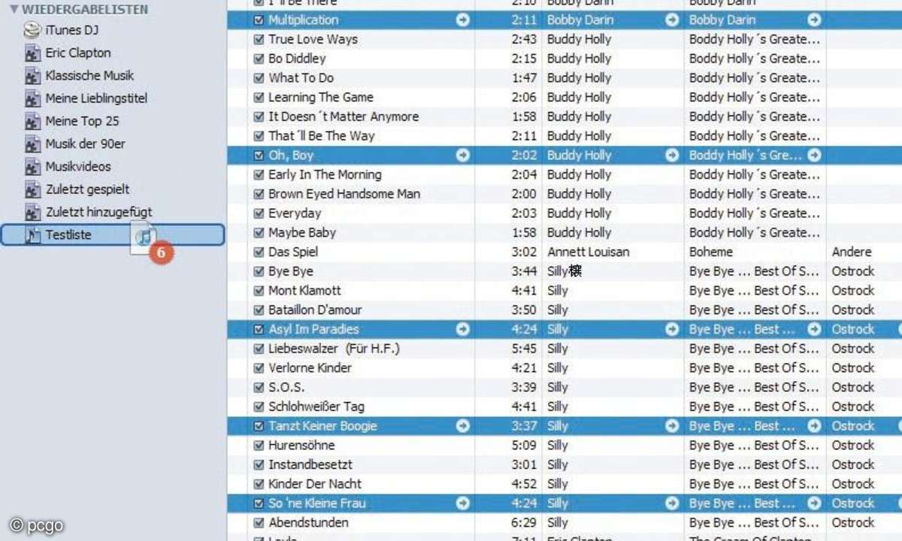This screenshot has height=541, width=902.
Task: Click the Musik der 90er playlist icon
Action: tap(32, 144)
